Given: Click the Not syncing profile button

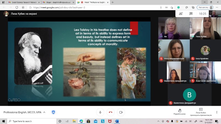Looking at the screenshot, I should point(205,7).
